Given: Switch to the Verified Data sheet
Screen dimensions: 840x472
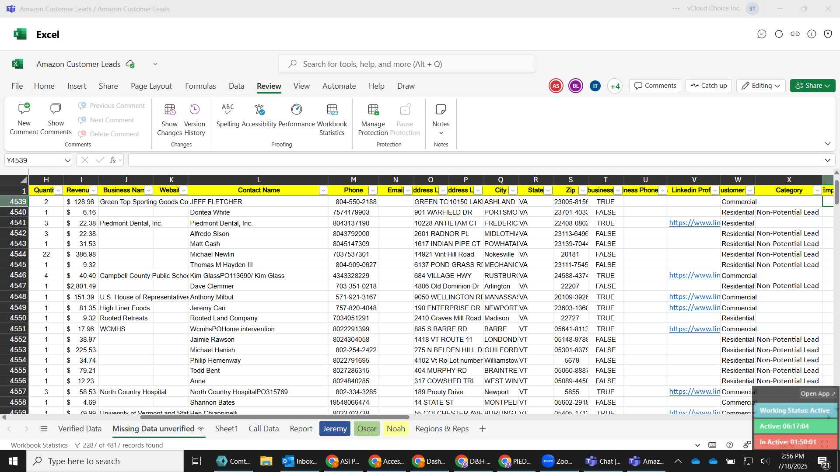Looking at the screenshot, I should point(80,429).
